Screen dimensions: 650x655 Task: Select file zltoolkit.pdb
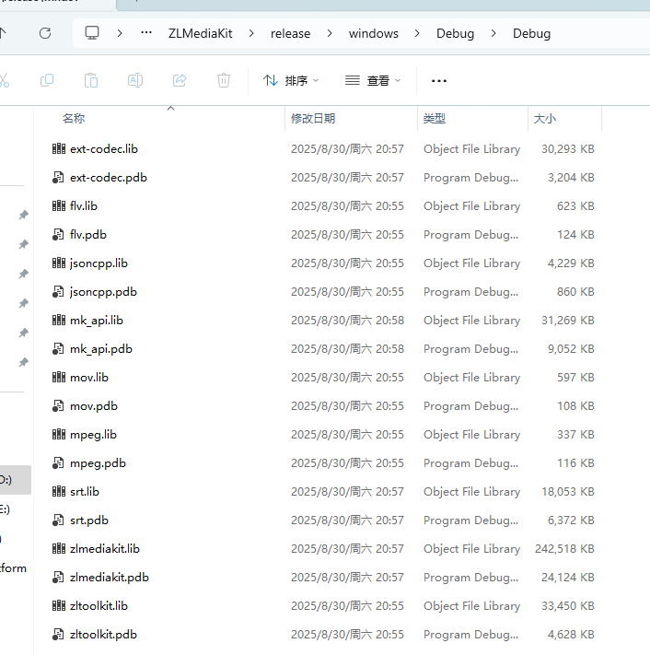point(103,635)
